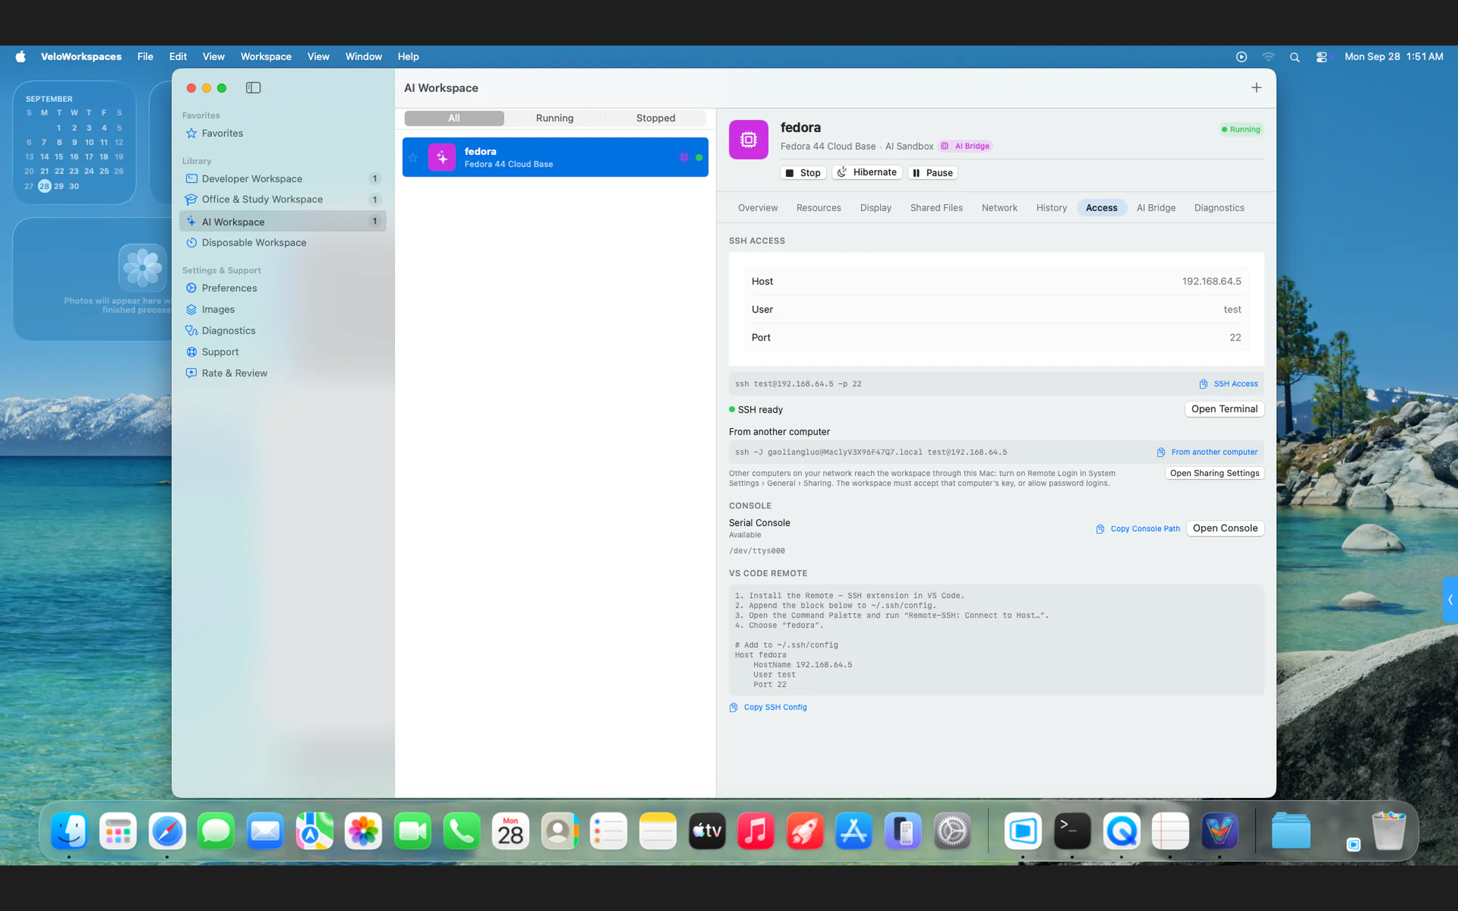Click Copy SSH Config
The image size is (1458, 911).
(x=768, y=708)
